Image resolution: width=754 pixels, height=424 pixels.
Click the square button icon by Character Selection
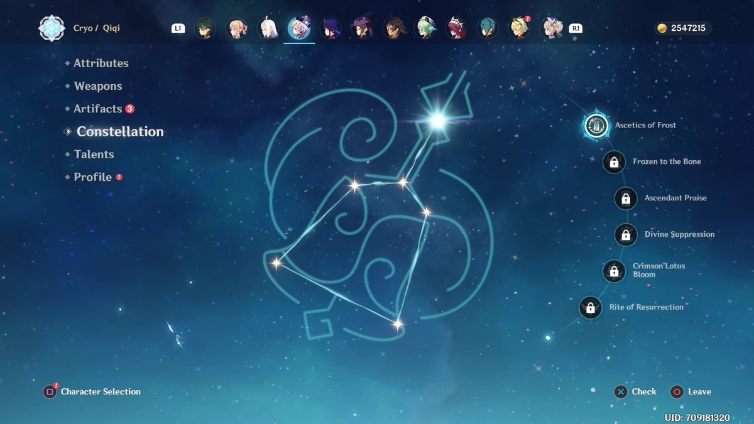coord(50,392)
